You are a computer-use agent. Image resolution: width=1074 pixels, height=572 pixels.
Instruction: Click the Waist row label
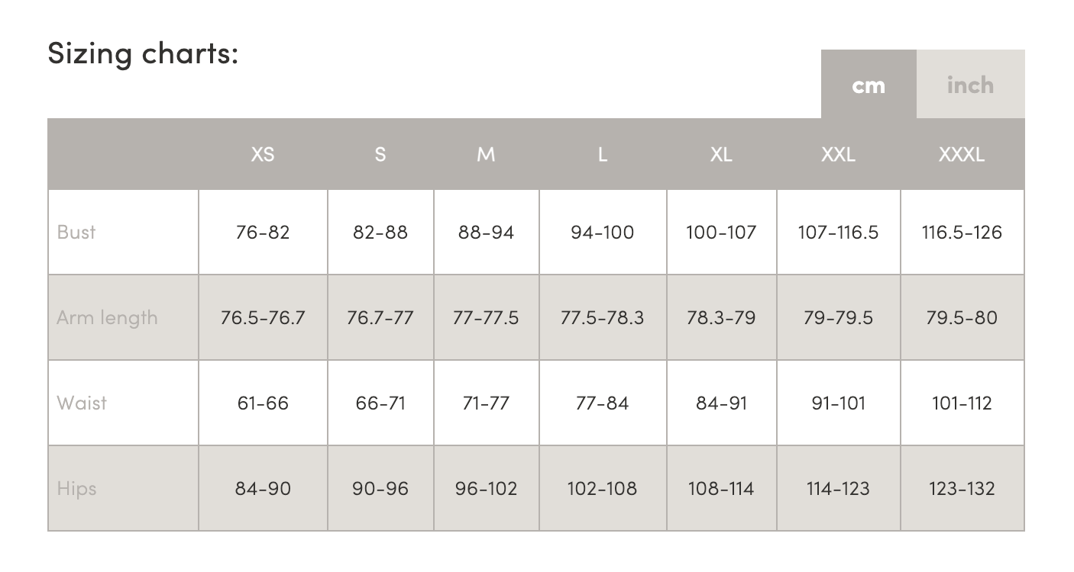point(82,403)
